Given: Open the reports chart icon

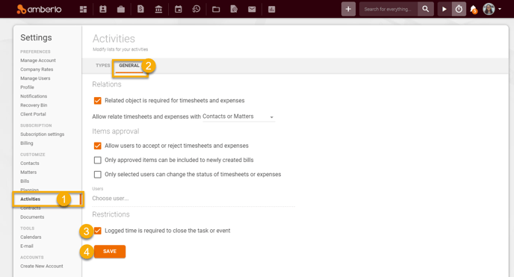Looking at the screenshot, I should (272, 9).
